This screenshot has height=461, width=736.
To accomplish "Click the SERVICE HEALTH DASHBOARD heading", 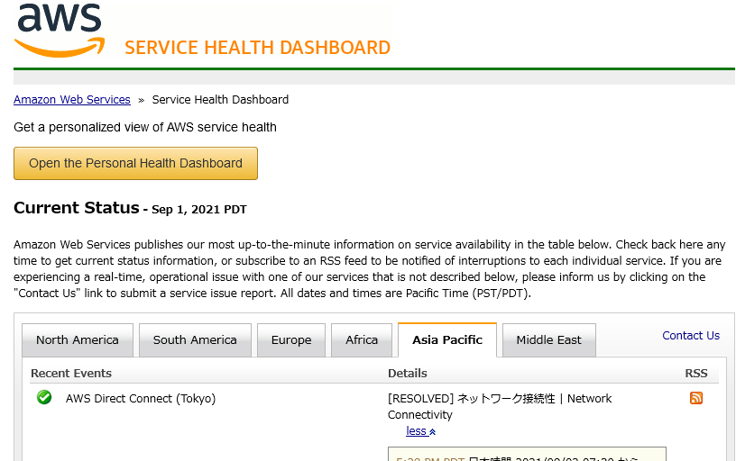I will pyautogui.click(x=257, y=48).
